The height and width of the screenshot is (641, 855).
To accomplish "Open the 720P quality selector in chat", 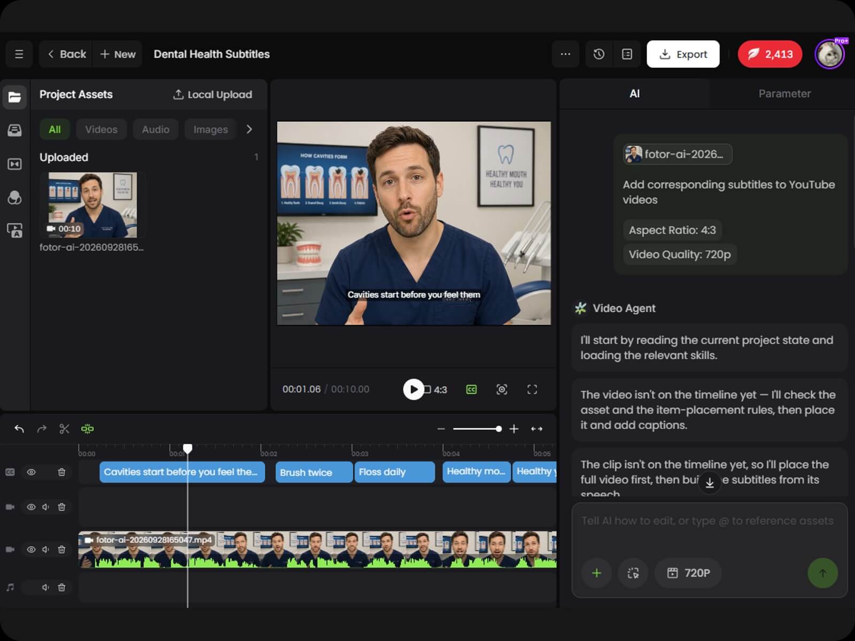I will 689,573.
